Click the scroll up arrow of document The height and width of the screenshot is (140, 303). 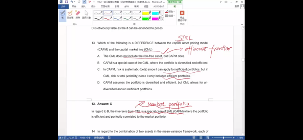click(x=243, y=28)
